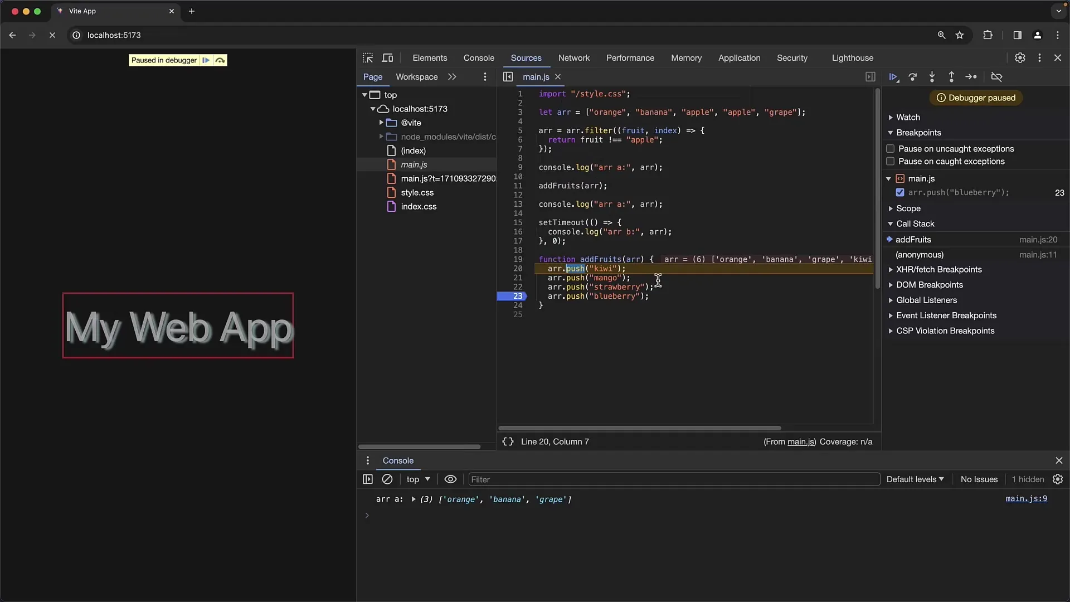Viewport: 1070px width, 602px height.
Task: Bookmark this page with star icon
Action: (960, 35)
